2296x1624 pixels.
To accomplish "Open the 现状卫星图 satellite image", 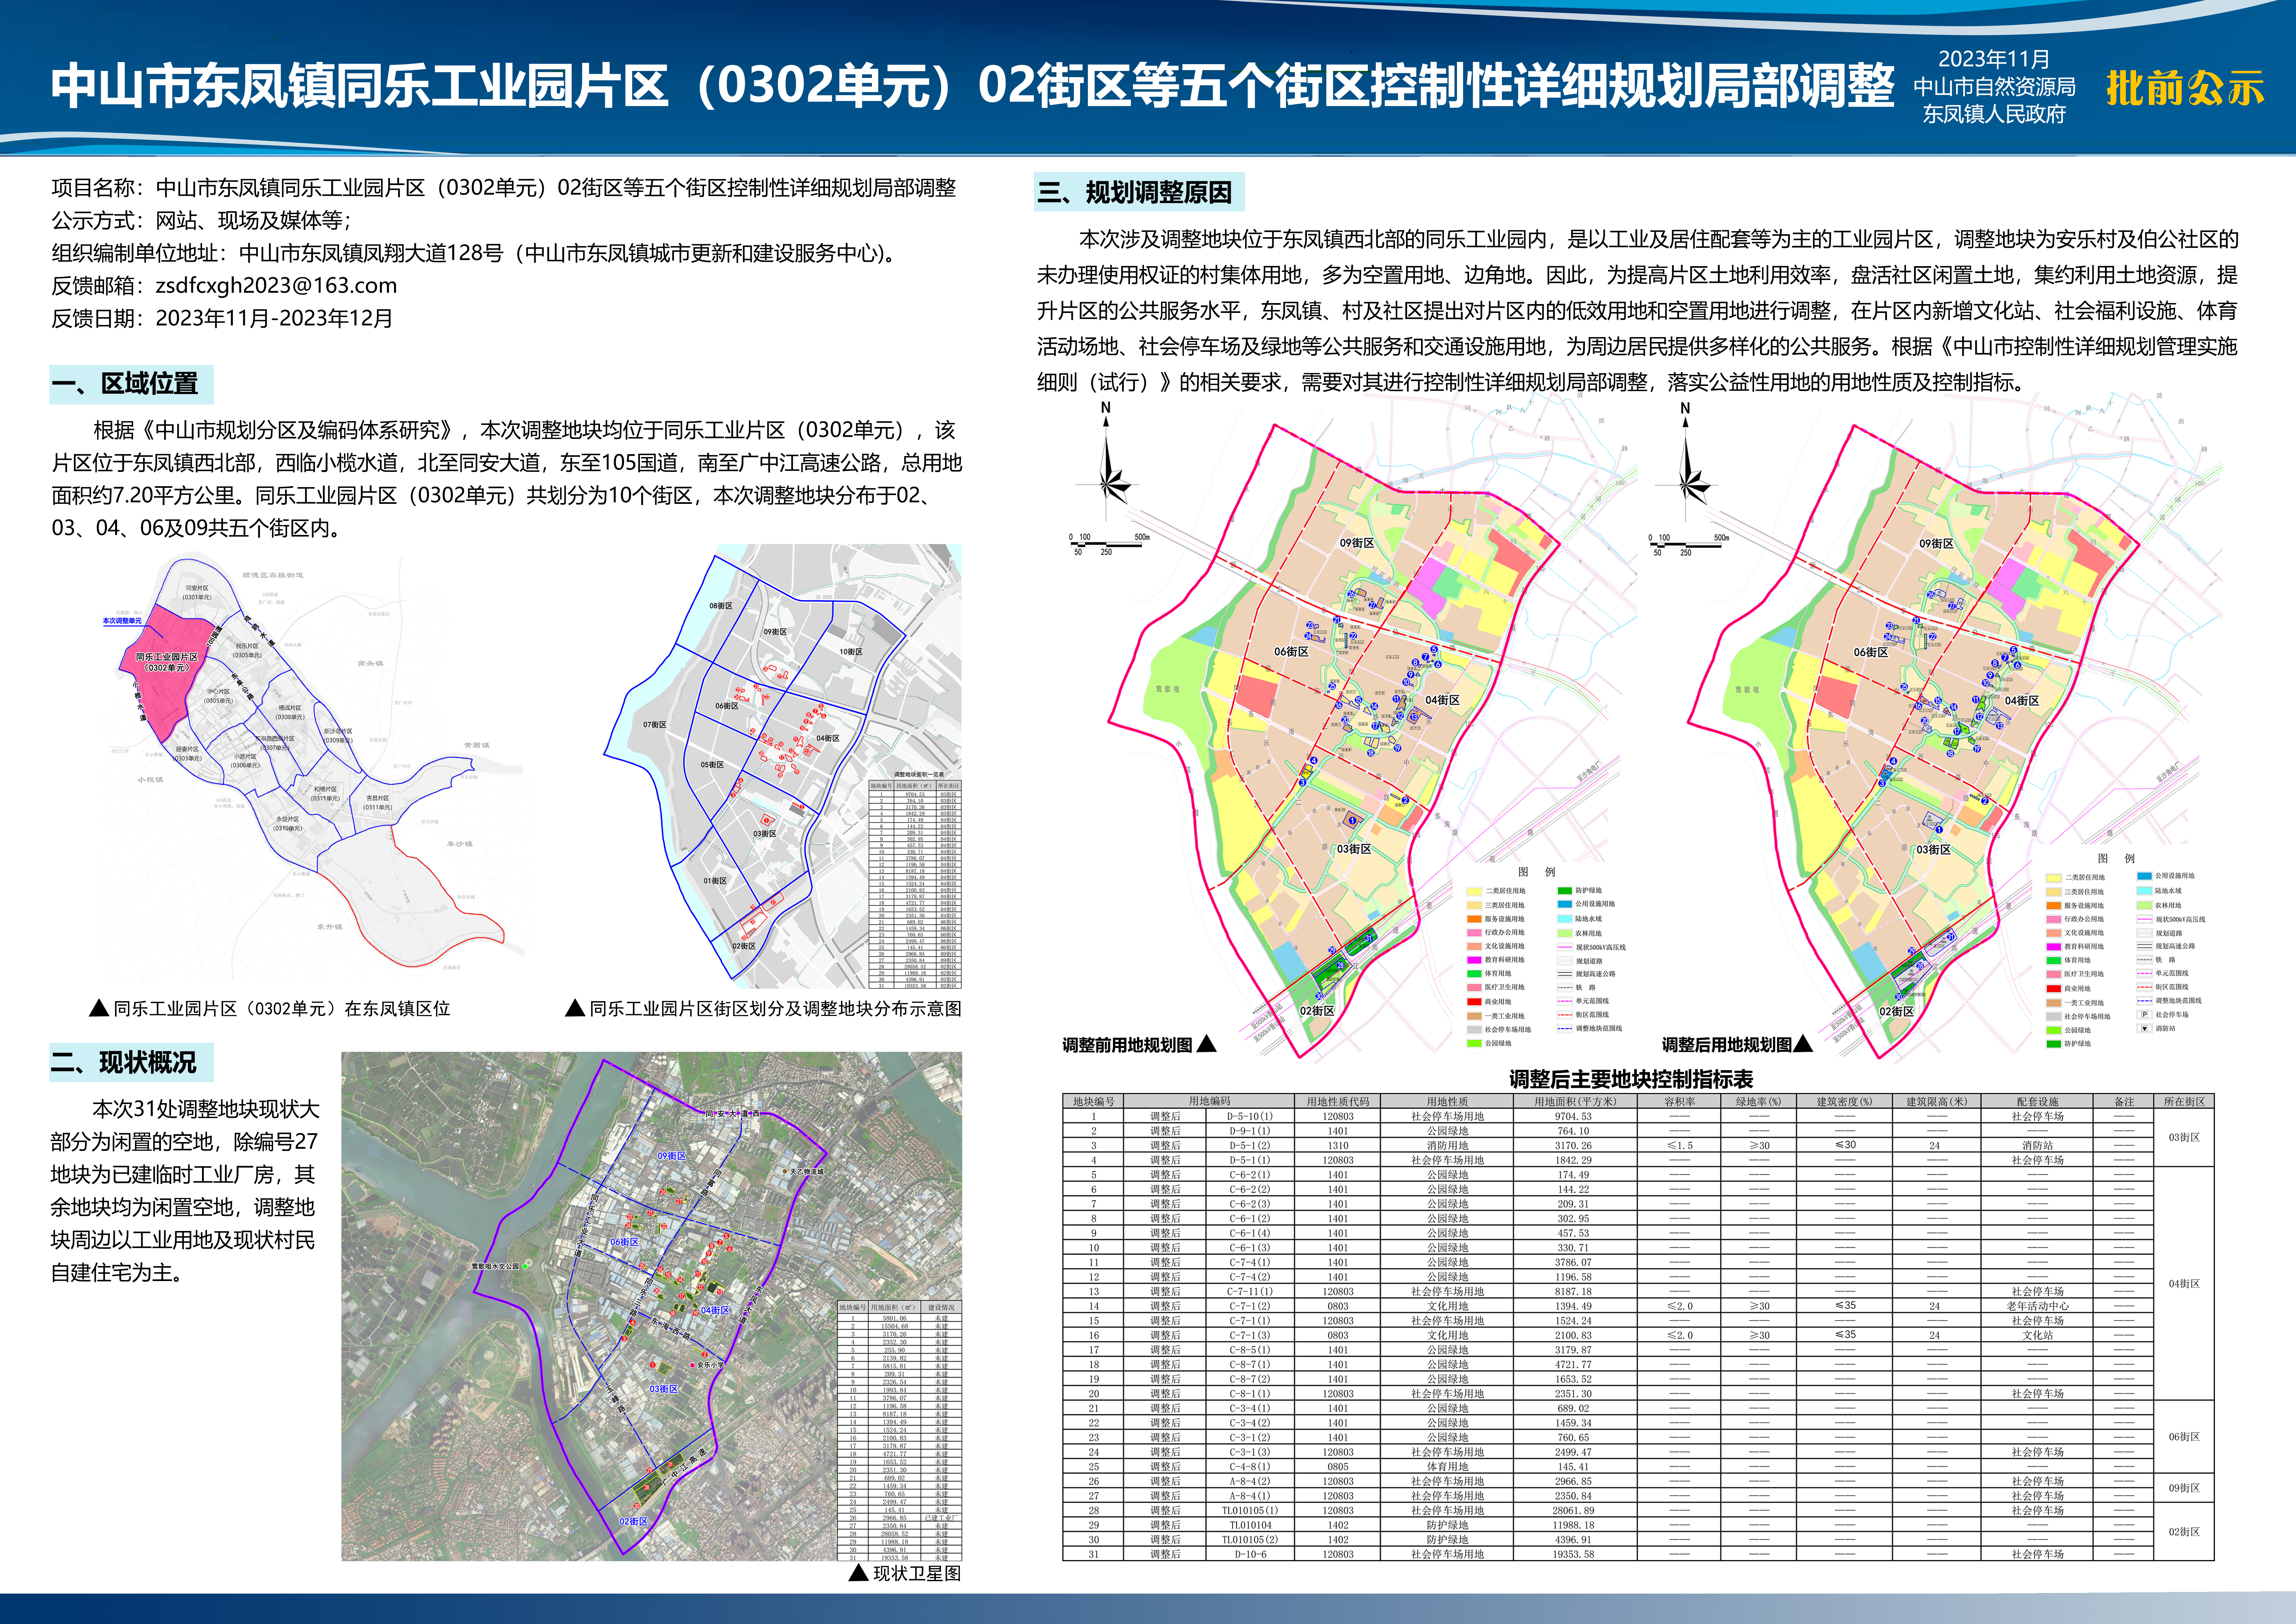I will point(652,1306).
